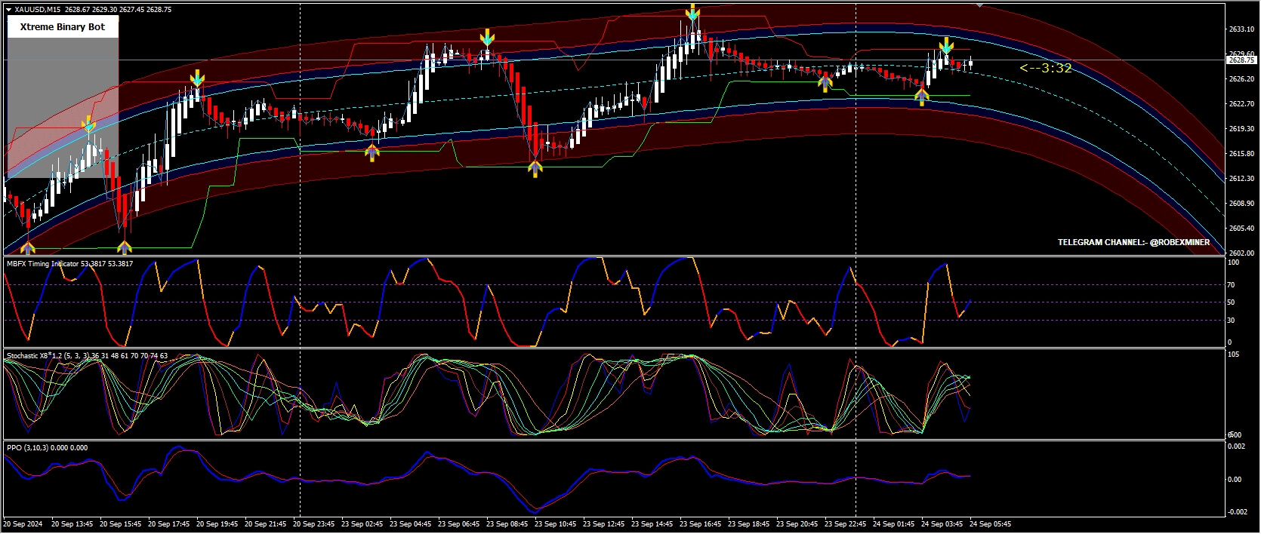The height and width of the screenshot is (534, 1261).
Task: Select the sell arrow above 23 Sep 08:45
Action: coord(487,37)
